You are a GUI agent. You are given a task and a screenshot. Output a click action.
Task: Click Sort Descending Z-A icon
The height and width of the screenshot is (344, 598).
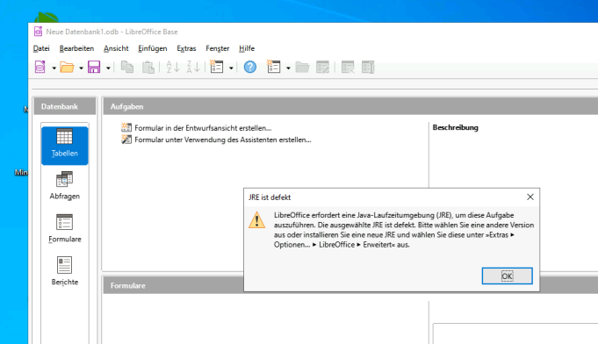(193, 67)
